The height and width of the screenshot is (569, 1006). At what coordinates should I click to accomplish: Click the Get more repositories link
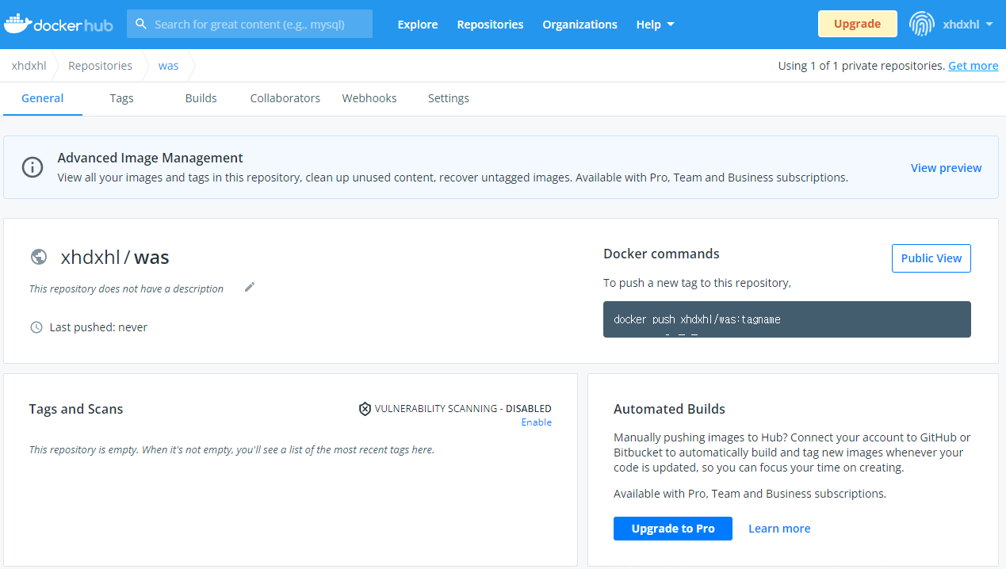click(x=973, y=66)
